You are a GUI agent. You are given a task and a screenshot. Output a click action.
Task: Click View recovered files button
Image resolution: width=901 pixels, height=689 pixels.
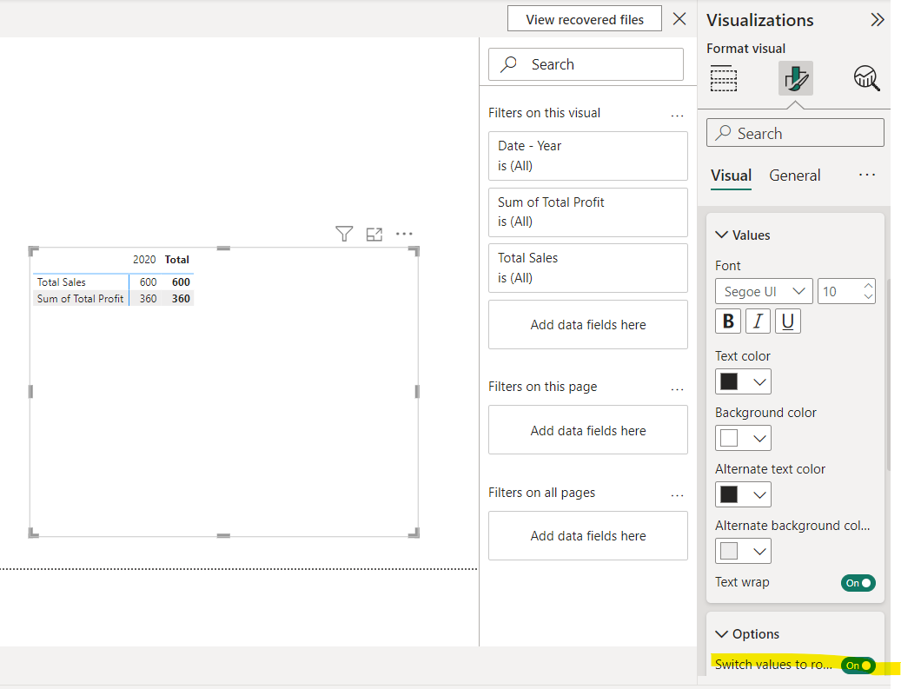point(585,19)
